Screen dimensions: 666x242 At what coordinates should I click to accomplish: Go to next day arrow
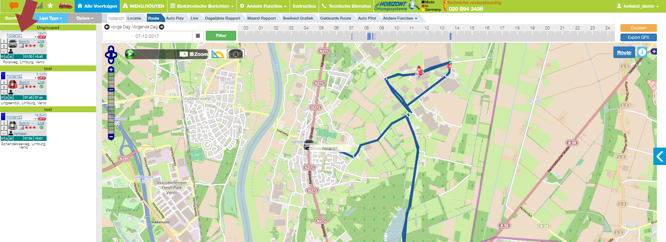pyautogui.click(x=162, y=27)
